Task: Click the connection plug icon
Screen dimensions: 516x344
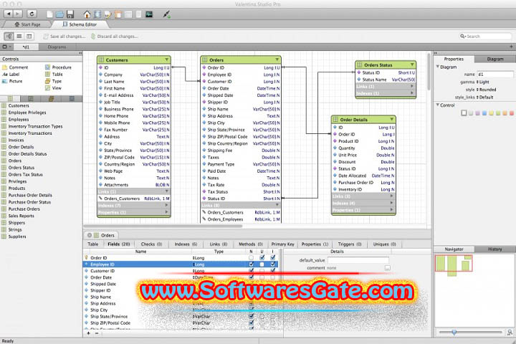Action: [x=167, y=14]
